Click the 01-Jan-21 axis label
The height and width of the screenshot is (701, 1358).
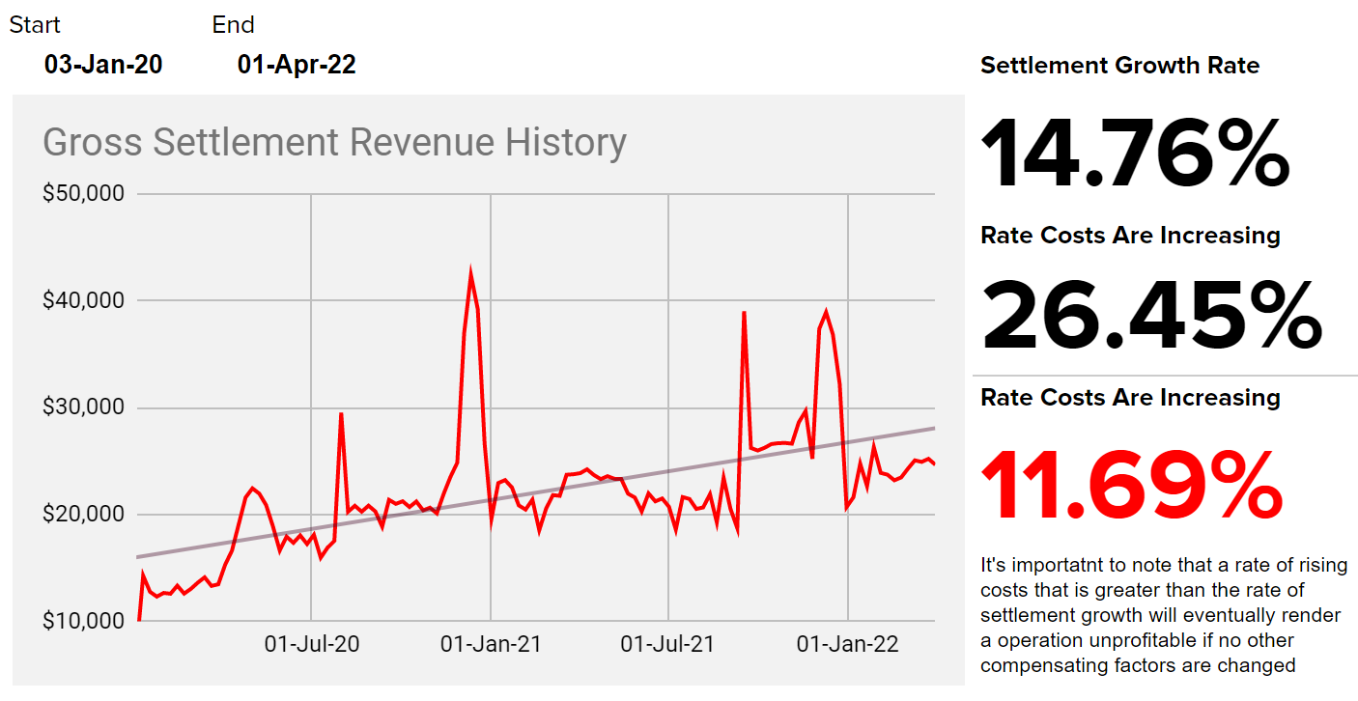coord(491,644)
